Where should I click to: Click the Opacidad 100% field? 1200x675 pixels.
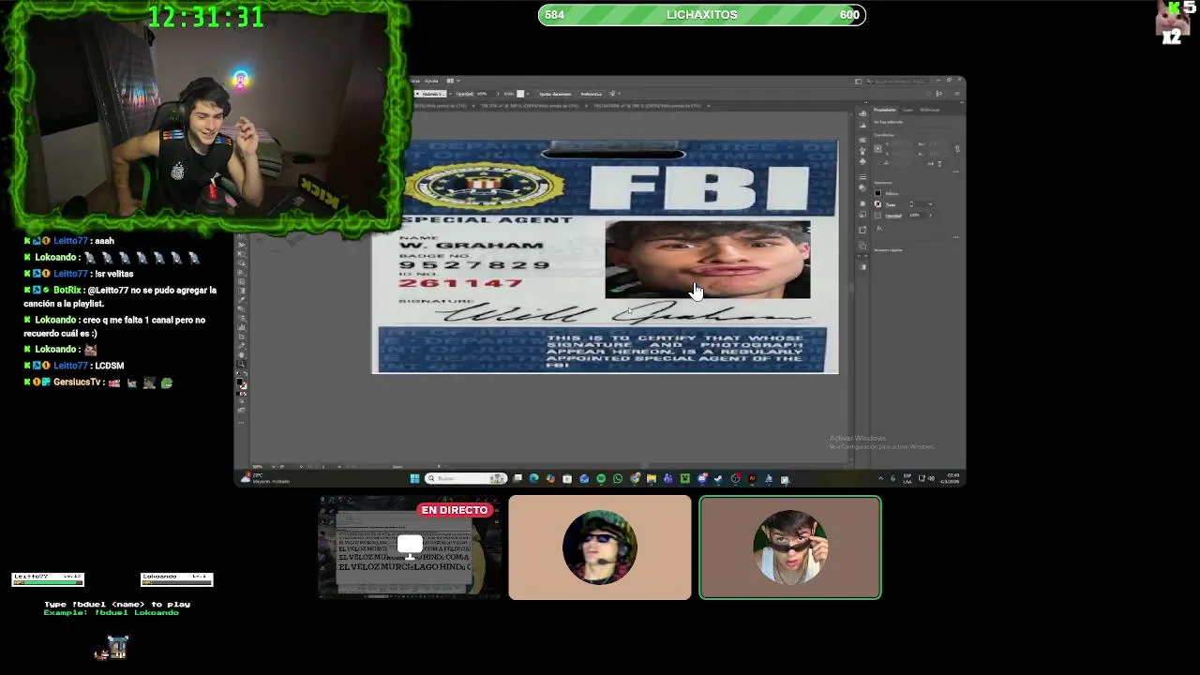click(x=916, y=215)
